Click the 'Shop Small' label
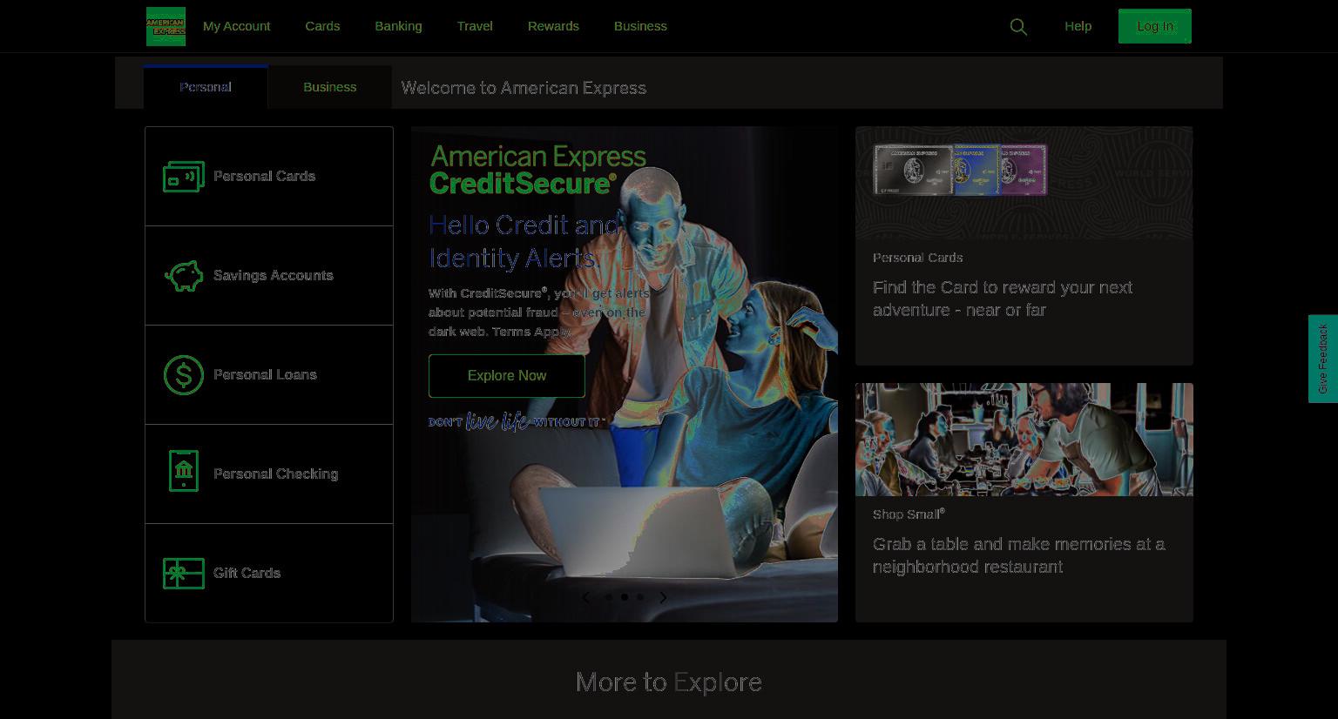 909,514
